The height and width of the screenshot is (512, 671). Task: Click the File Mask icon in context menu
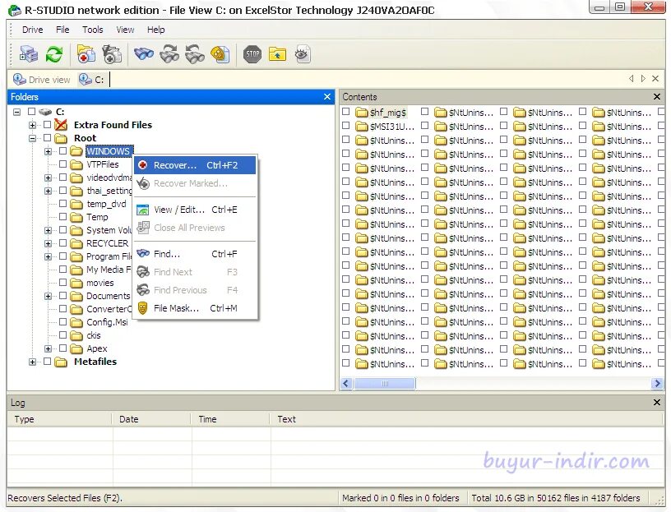pos(143,308)
